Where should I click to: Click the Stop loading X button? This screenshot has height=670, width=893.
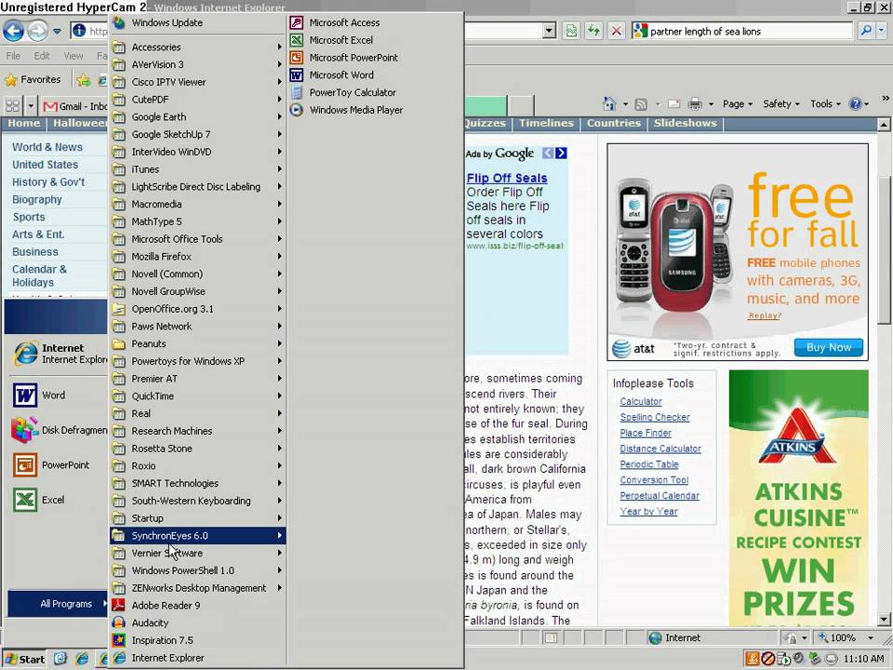coord(616,31)
